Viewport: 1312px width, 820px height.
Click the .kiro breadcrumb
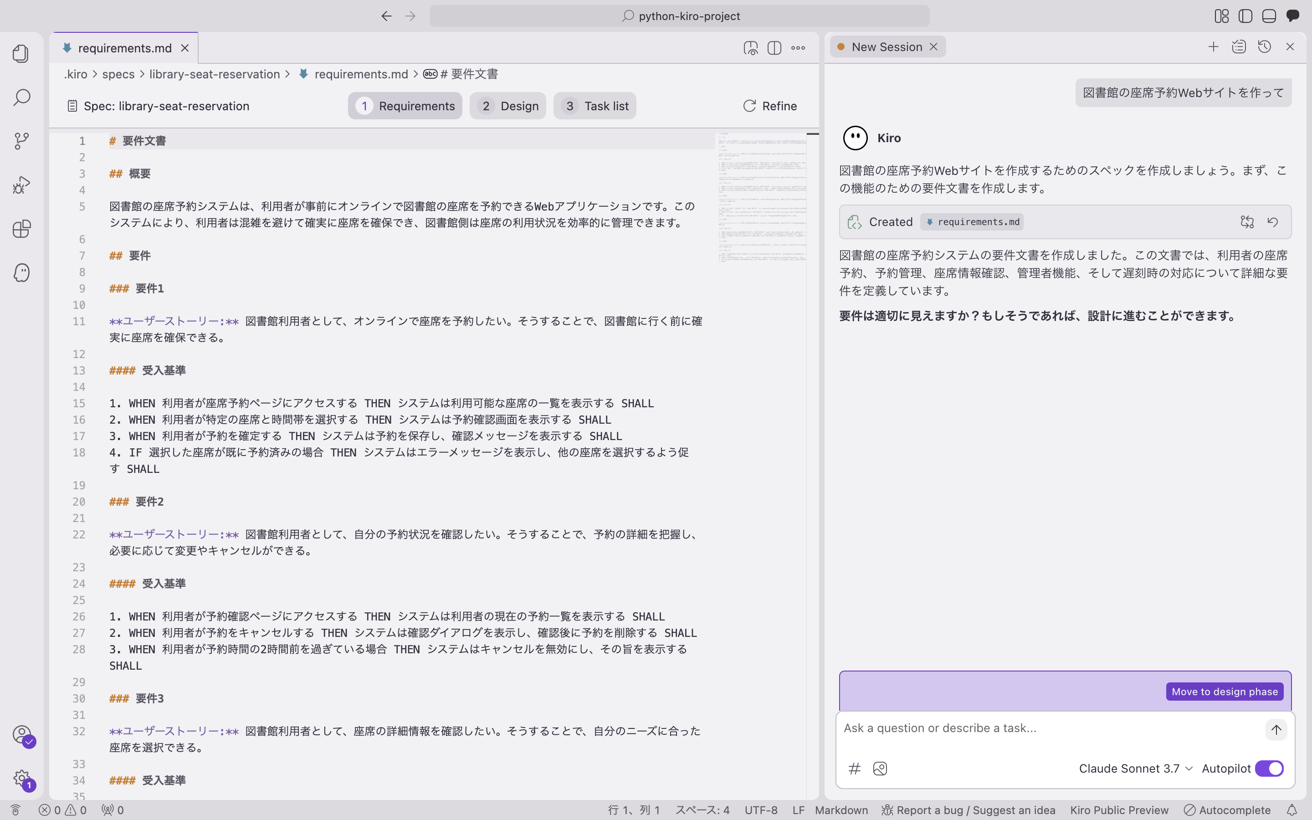[x=75, y=74]
